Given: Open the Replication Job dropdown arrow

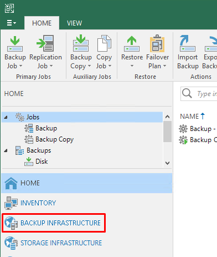Looking at the screenshot, I should point(51,66).
